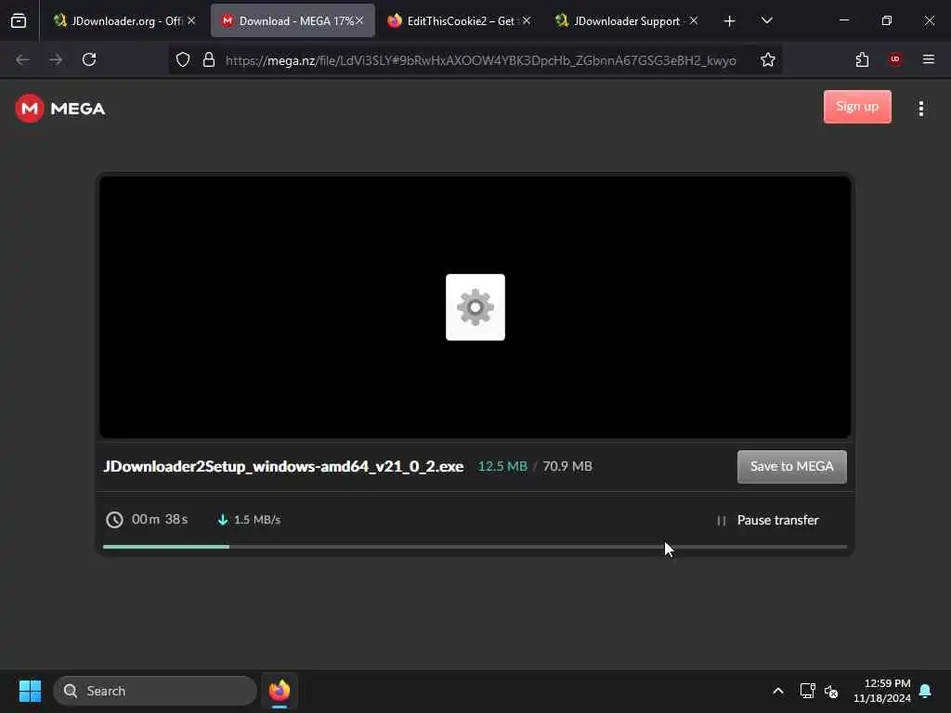Open Firefox from the taskbar

coord(279,691)
